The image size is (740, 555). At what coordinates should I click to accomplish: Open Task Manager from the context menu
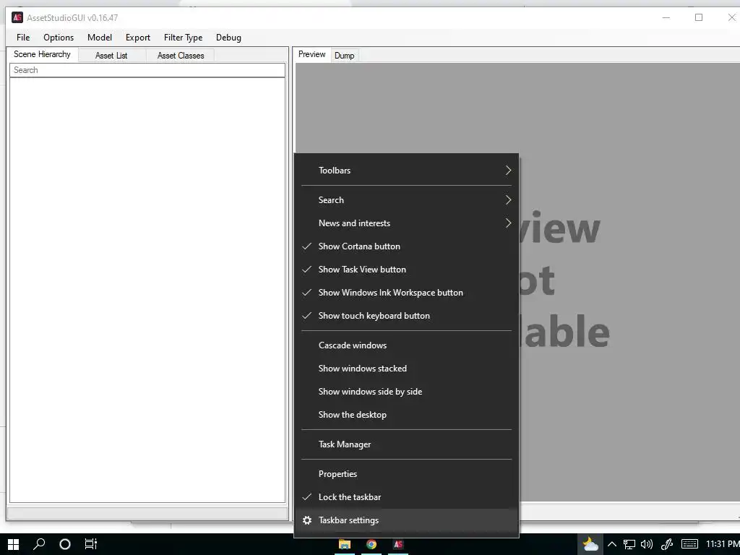pyautogui.click(x=406, y=444)
